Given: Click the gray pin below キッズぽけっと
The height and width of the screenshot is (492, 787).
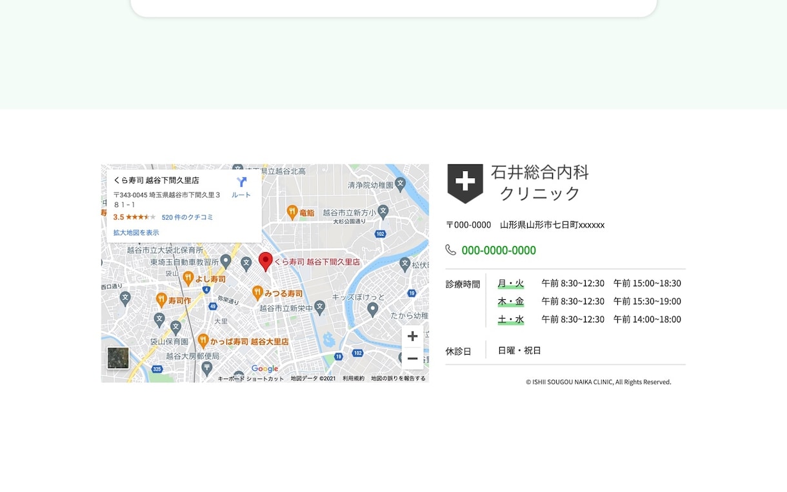Looking at the screenshot, I should 372,310.
